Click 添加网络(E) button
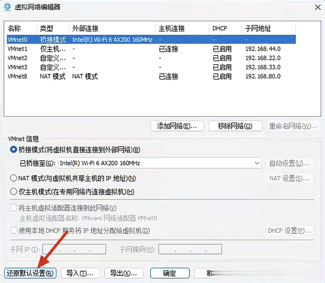Viewport: 325px width, 283px height. point(177,126)
